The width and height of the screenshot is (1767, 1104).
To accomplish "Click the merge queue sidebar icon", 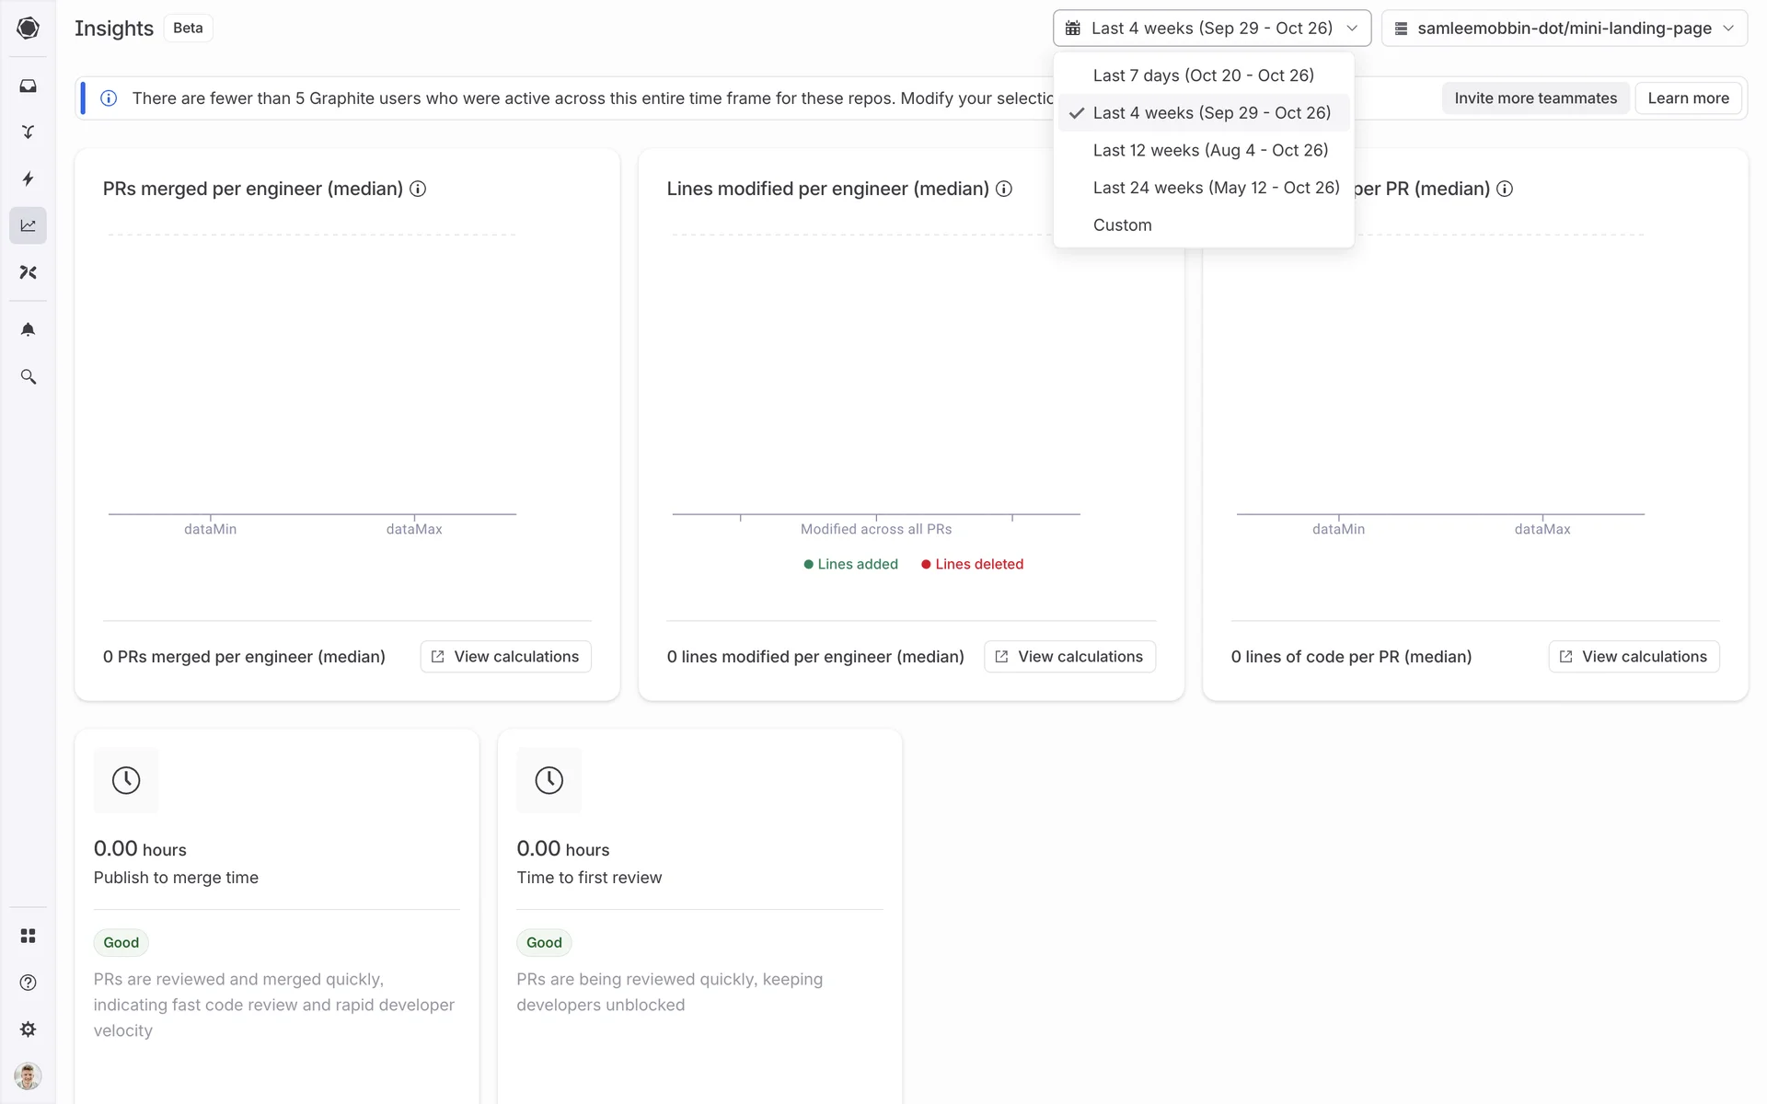I will [28, 132].
